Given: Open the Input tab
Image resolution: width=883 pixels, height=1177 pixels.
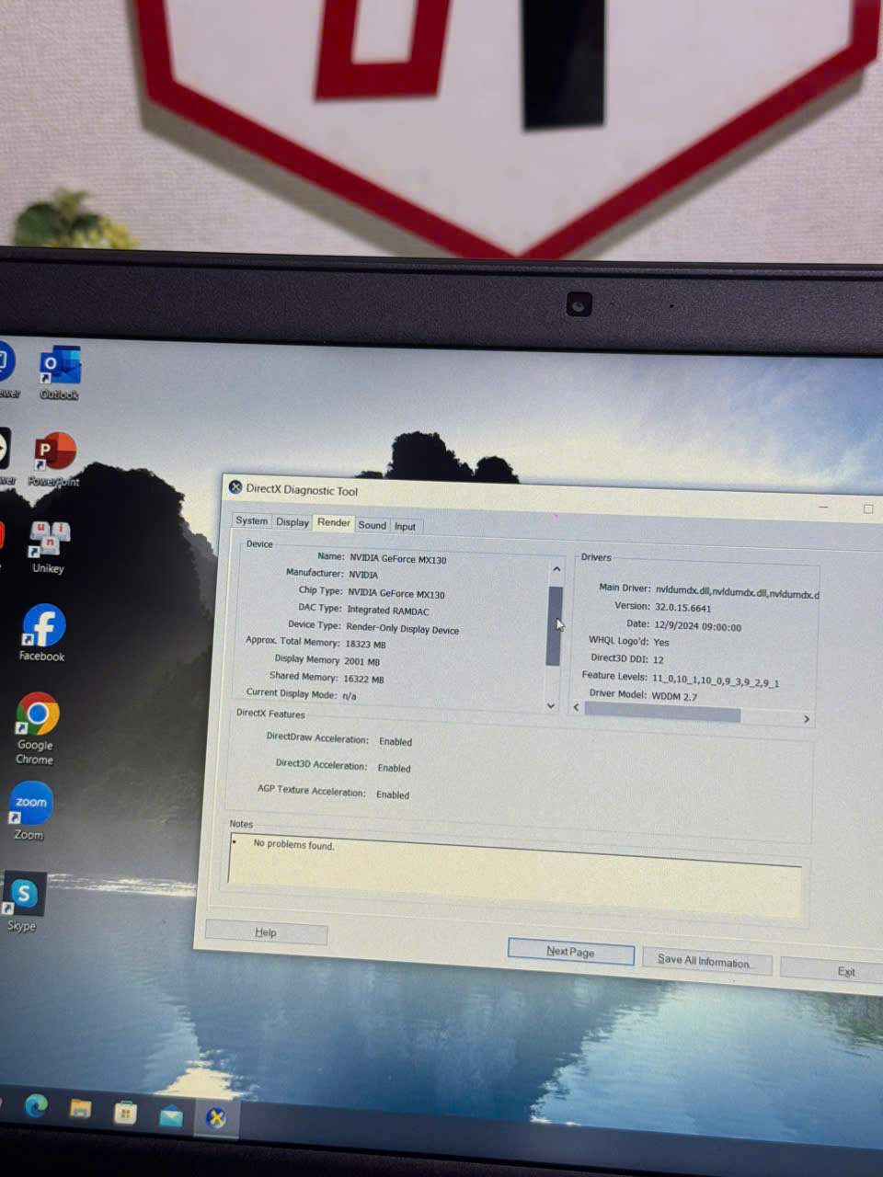Looking at the screenshot, I should [406, 527].
